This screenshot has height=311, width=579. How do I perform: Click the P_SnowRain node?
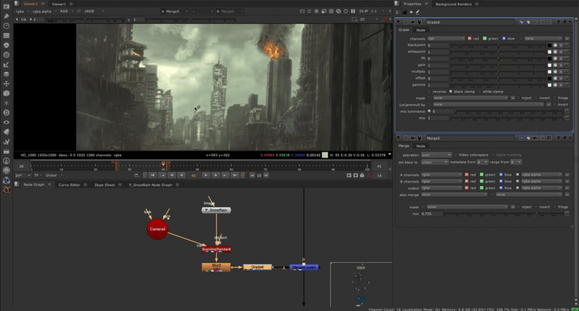[216, 210]
